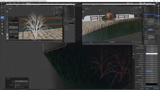The height and width of the screenshot is (90, 160).
Task: Open the Object Data properties tab
Action: (x=133, y=52)
